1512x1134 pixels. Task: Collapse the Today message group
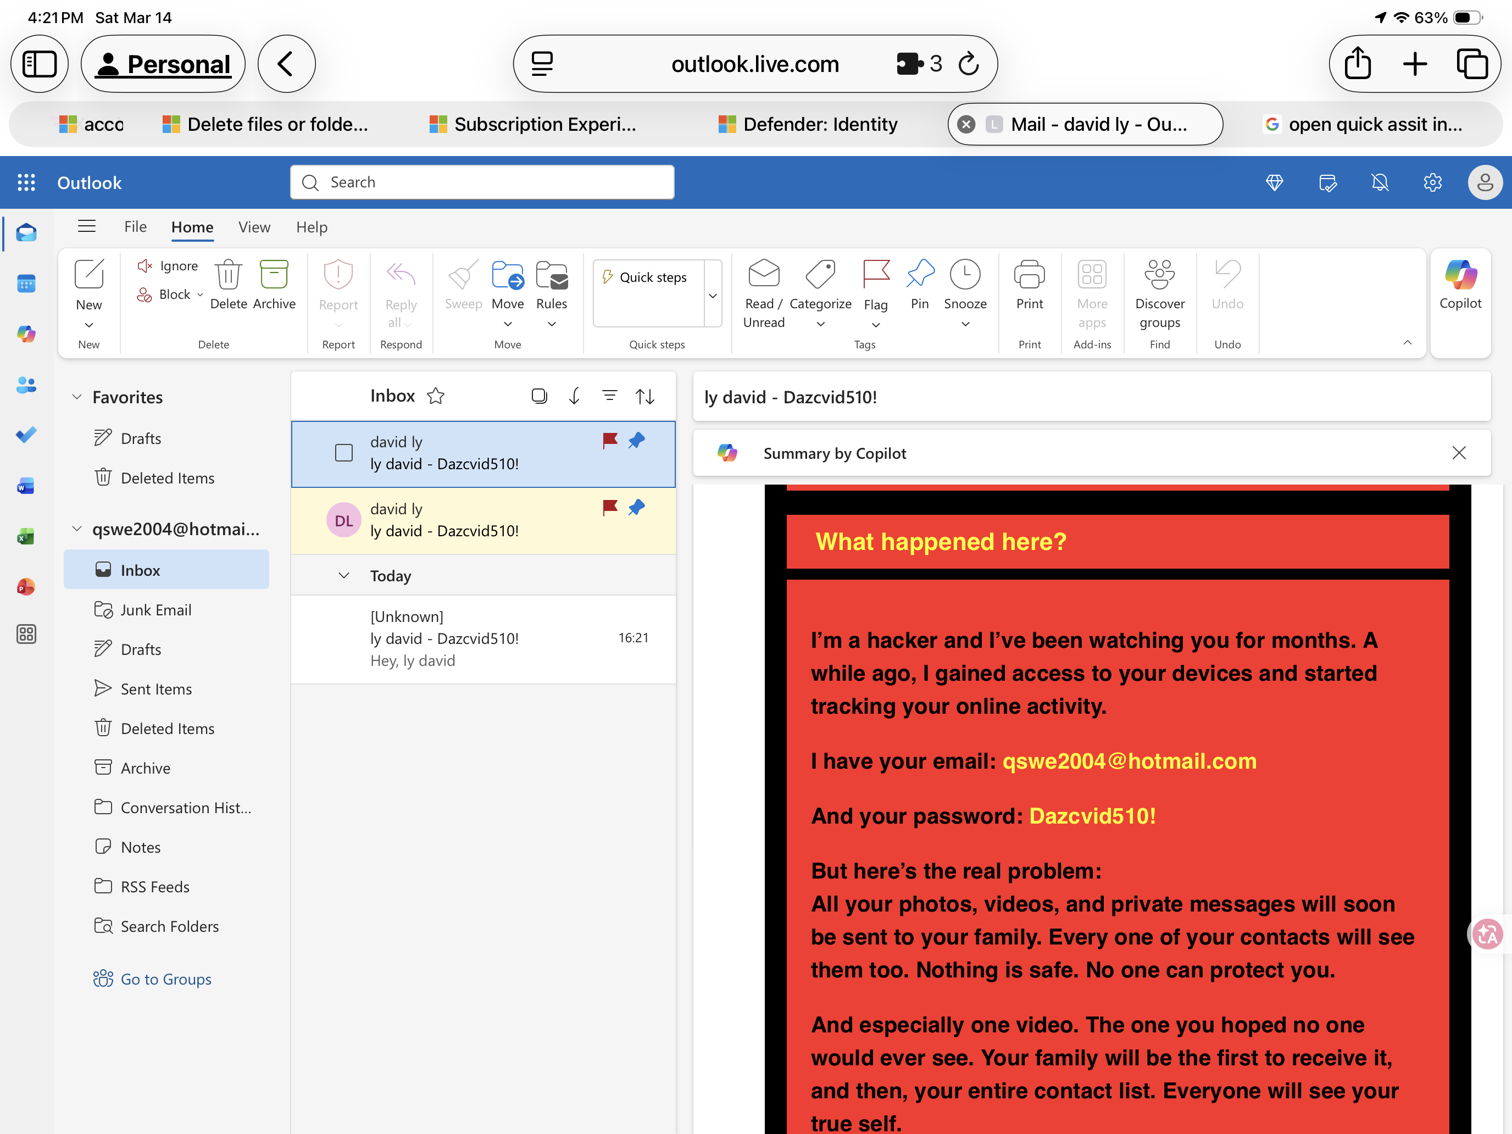point(344,576)
